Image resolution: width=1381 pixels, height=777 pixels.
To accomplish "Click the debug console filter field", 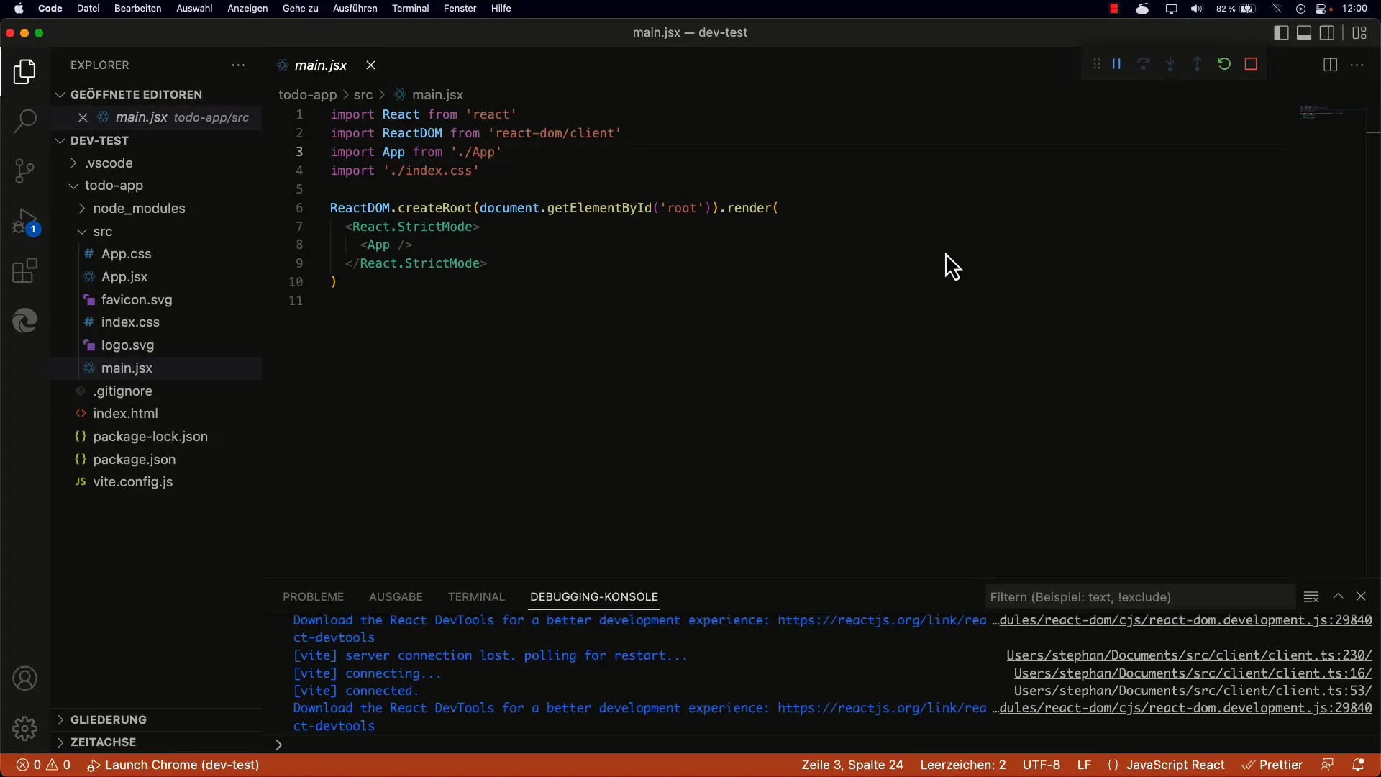I will point(1140,596).
